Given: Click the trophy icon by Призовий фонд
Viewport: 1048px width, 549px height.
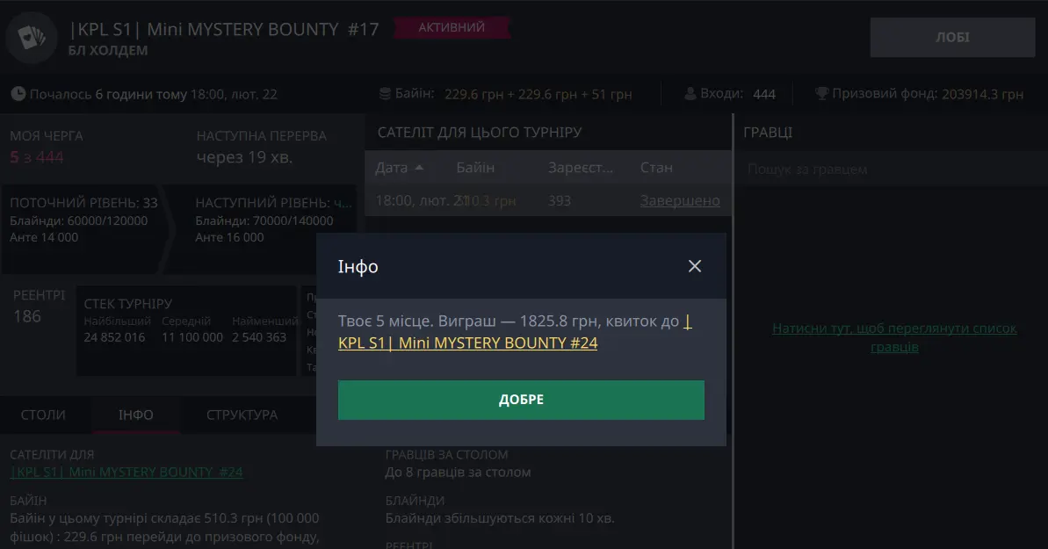Looking at the screenshot, I should [x=821, y=94].
